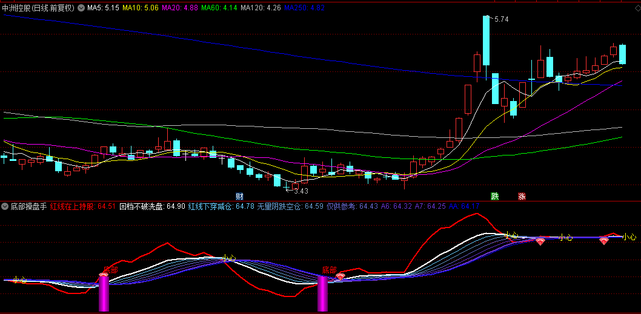
Task: Click the MA5: 5.15 legend label
Action: coord(104,8)
